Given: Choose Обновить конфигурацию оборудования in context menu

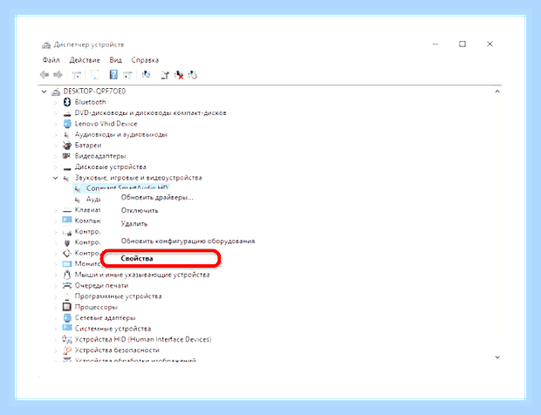Looking at the screenshot, I should coord(188,241).
